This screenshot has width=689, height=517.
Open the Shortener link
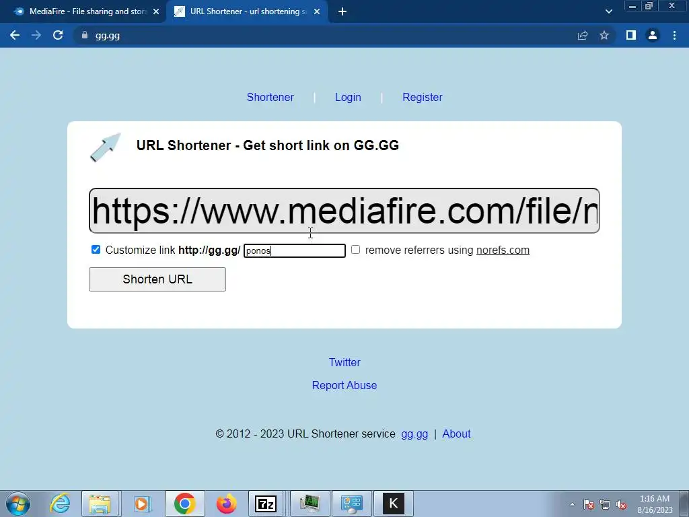(270, 97)
